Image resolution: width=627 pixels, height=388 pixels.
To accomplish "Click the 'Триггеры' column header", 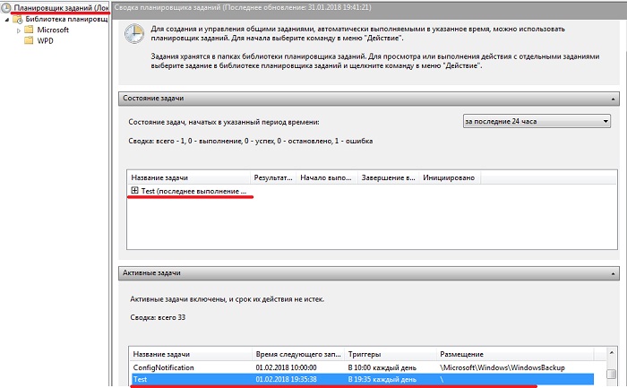I will pos(391,354).
